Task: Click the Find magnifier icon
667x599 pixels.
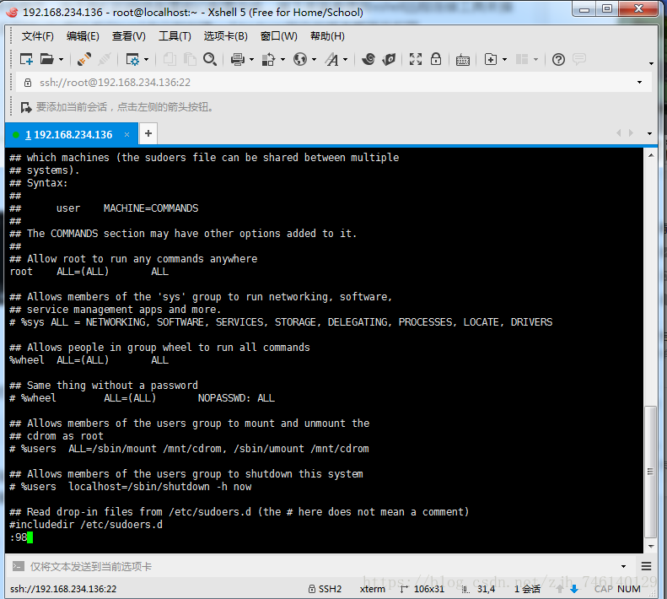Action: pos(210,59)
